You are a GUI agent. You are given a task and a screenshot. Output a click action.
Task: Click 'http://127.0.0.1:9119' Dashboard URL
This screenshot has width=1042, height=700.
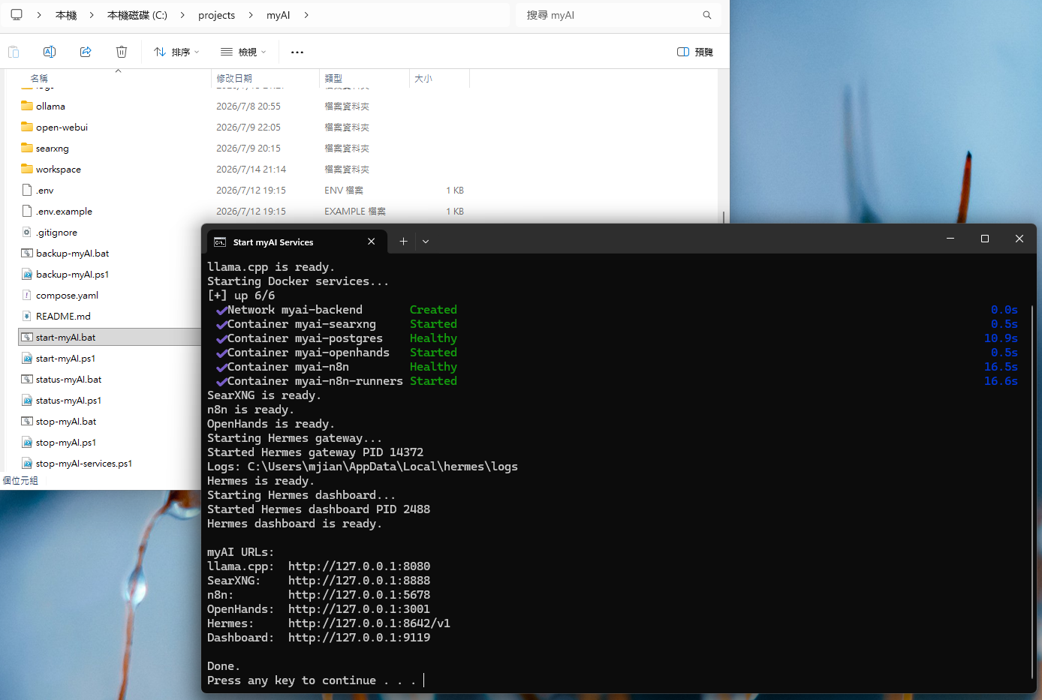click(x=359, y=637)
